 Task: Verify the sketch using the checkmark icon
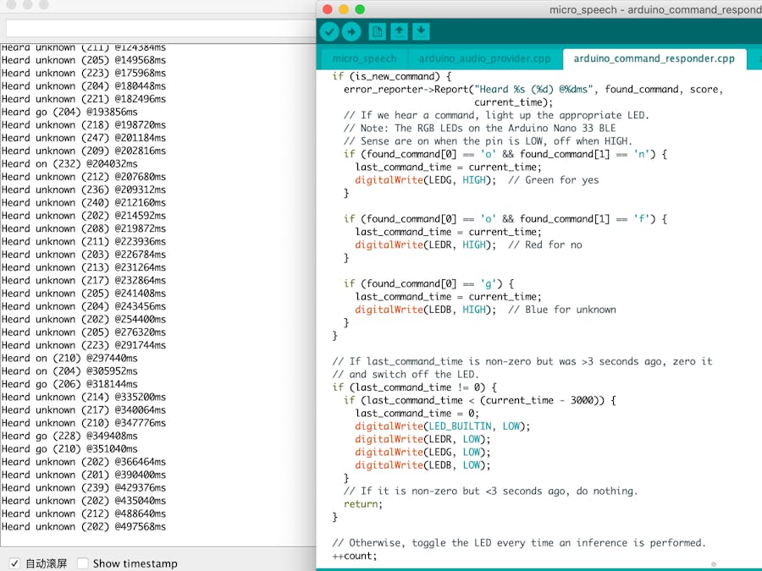click(329, 31)
